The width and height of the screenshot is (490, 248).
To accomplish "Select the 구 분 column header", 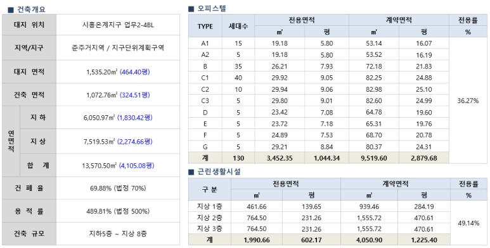I will 210,189.
